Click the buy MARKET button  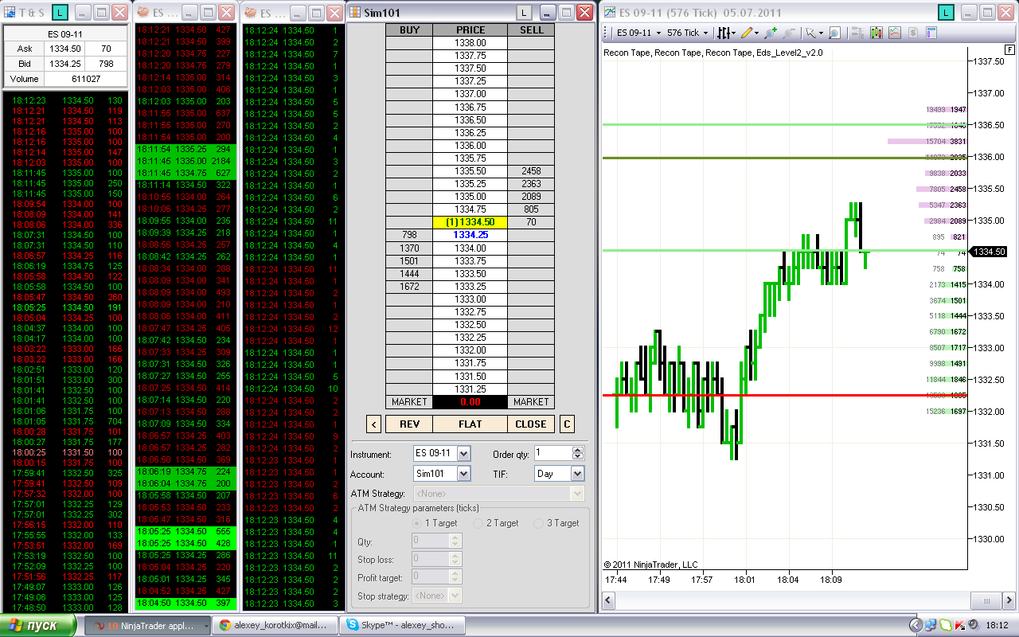click(x=409, y=402)
